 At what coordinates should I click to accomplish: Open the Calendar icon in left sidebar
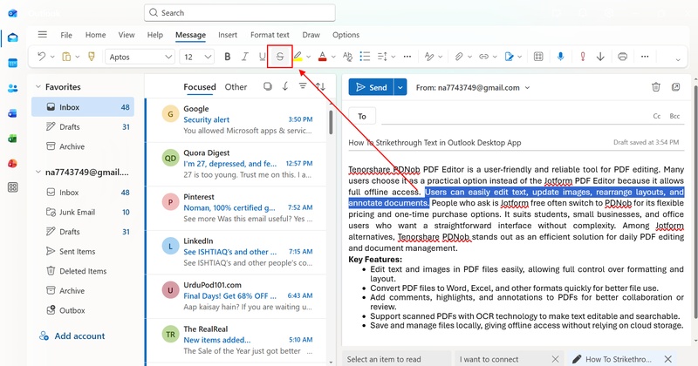tap(13, 63)
